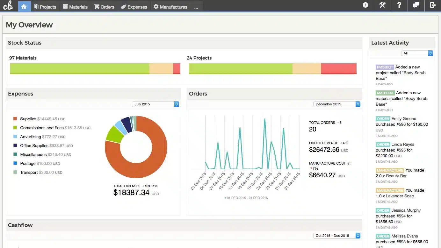Click the Office Supplies legend color square

click(x=15, y=145)
